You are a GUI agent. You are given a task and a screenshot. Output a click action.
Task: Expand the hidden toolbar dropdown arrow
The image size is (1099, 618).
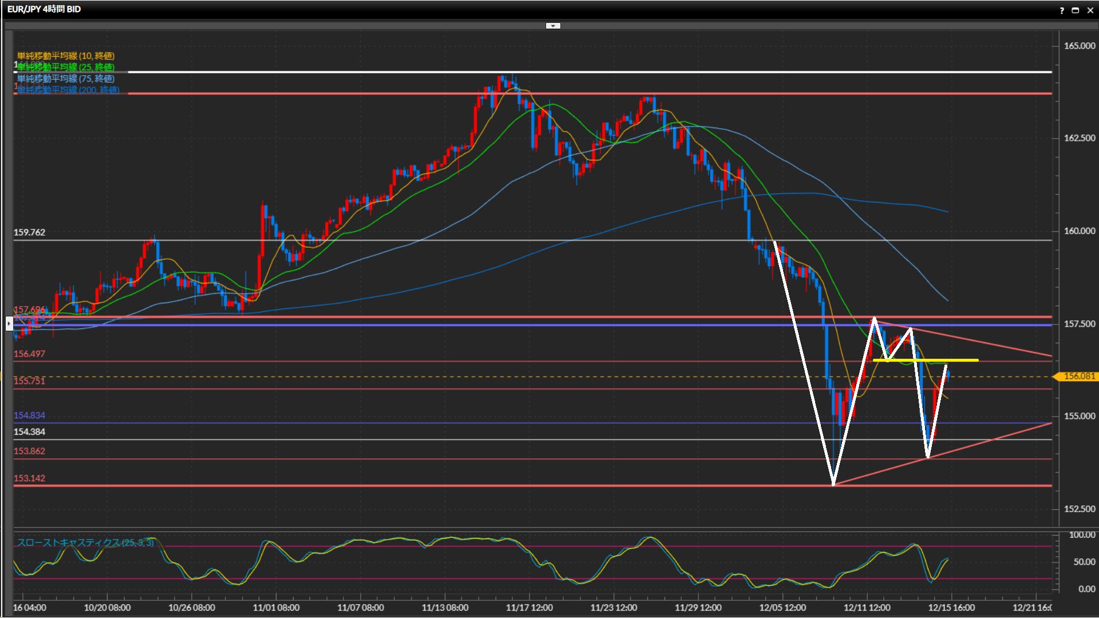tap(553, 26)
